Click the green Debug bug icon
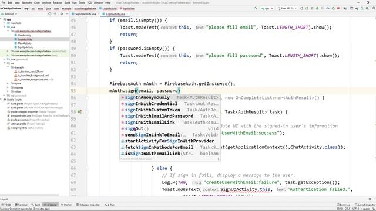Viewport: 376px width, 211px height. (x=317, y=8)
